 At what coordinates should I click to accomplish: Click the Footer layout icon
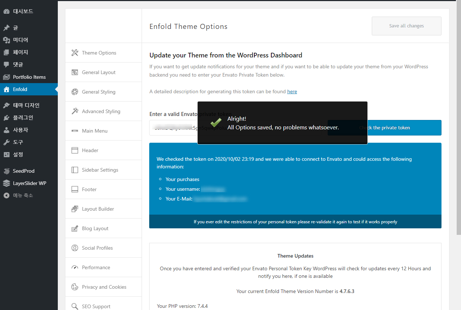[75, 189]
